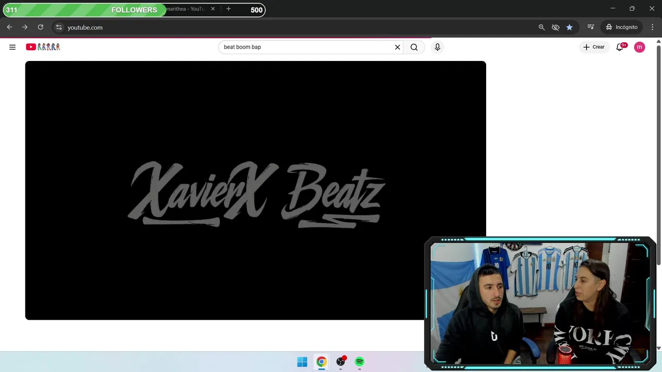View site information for youtube.com

[x=58, y=27]
